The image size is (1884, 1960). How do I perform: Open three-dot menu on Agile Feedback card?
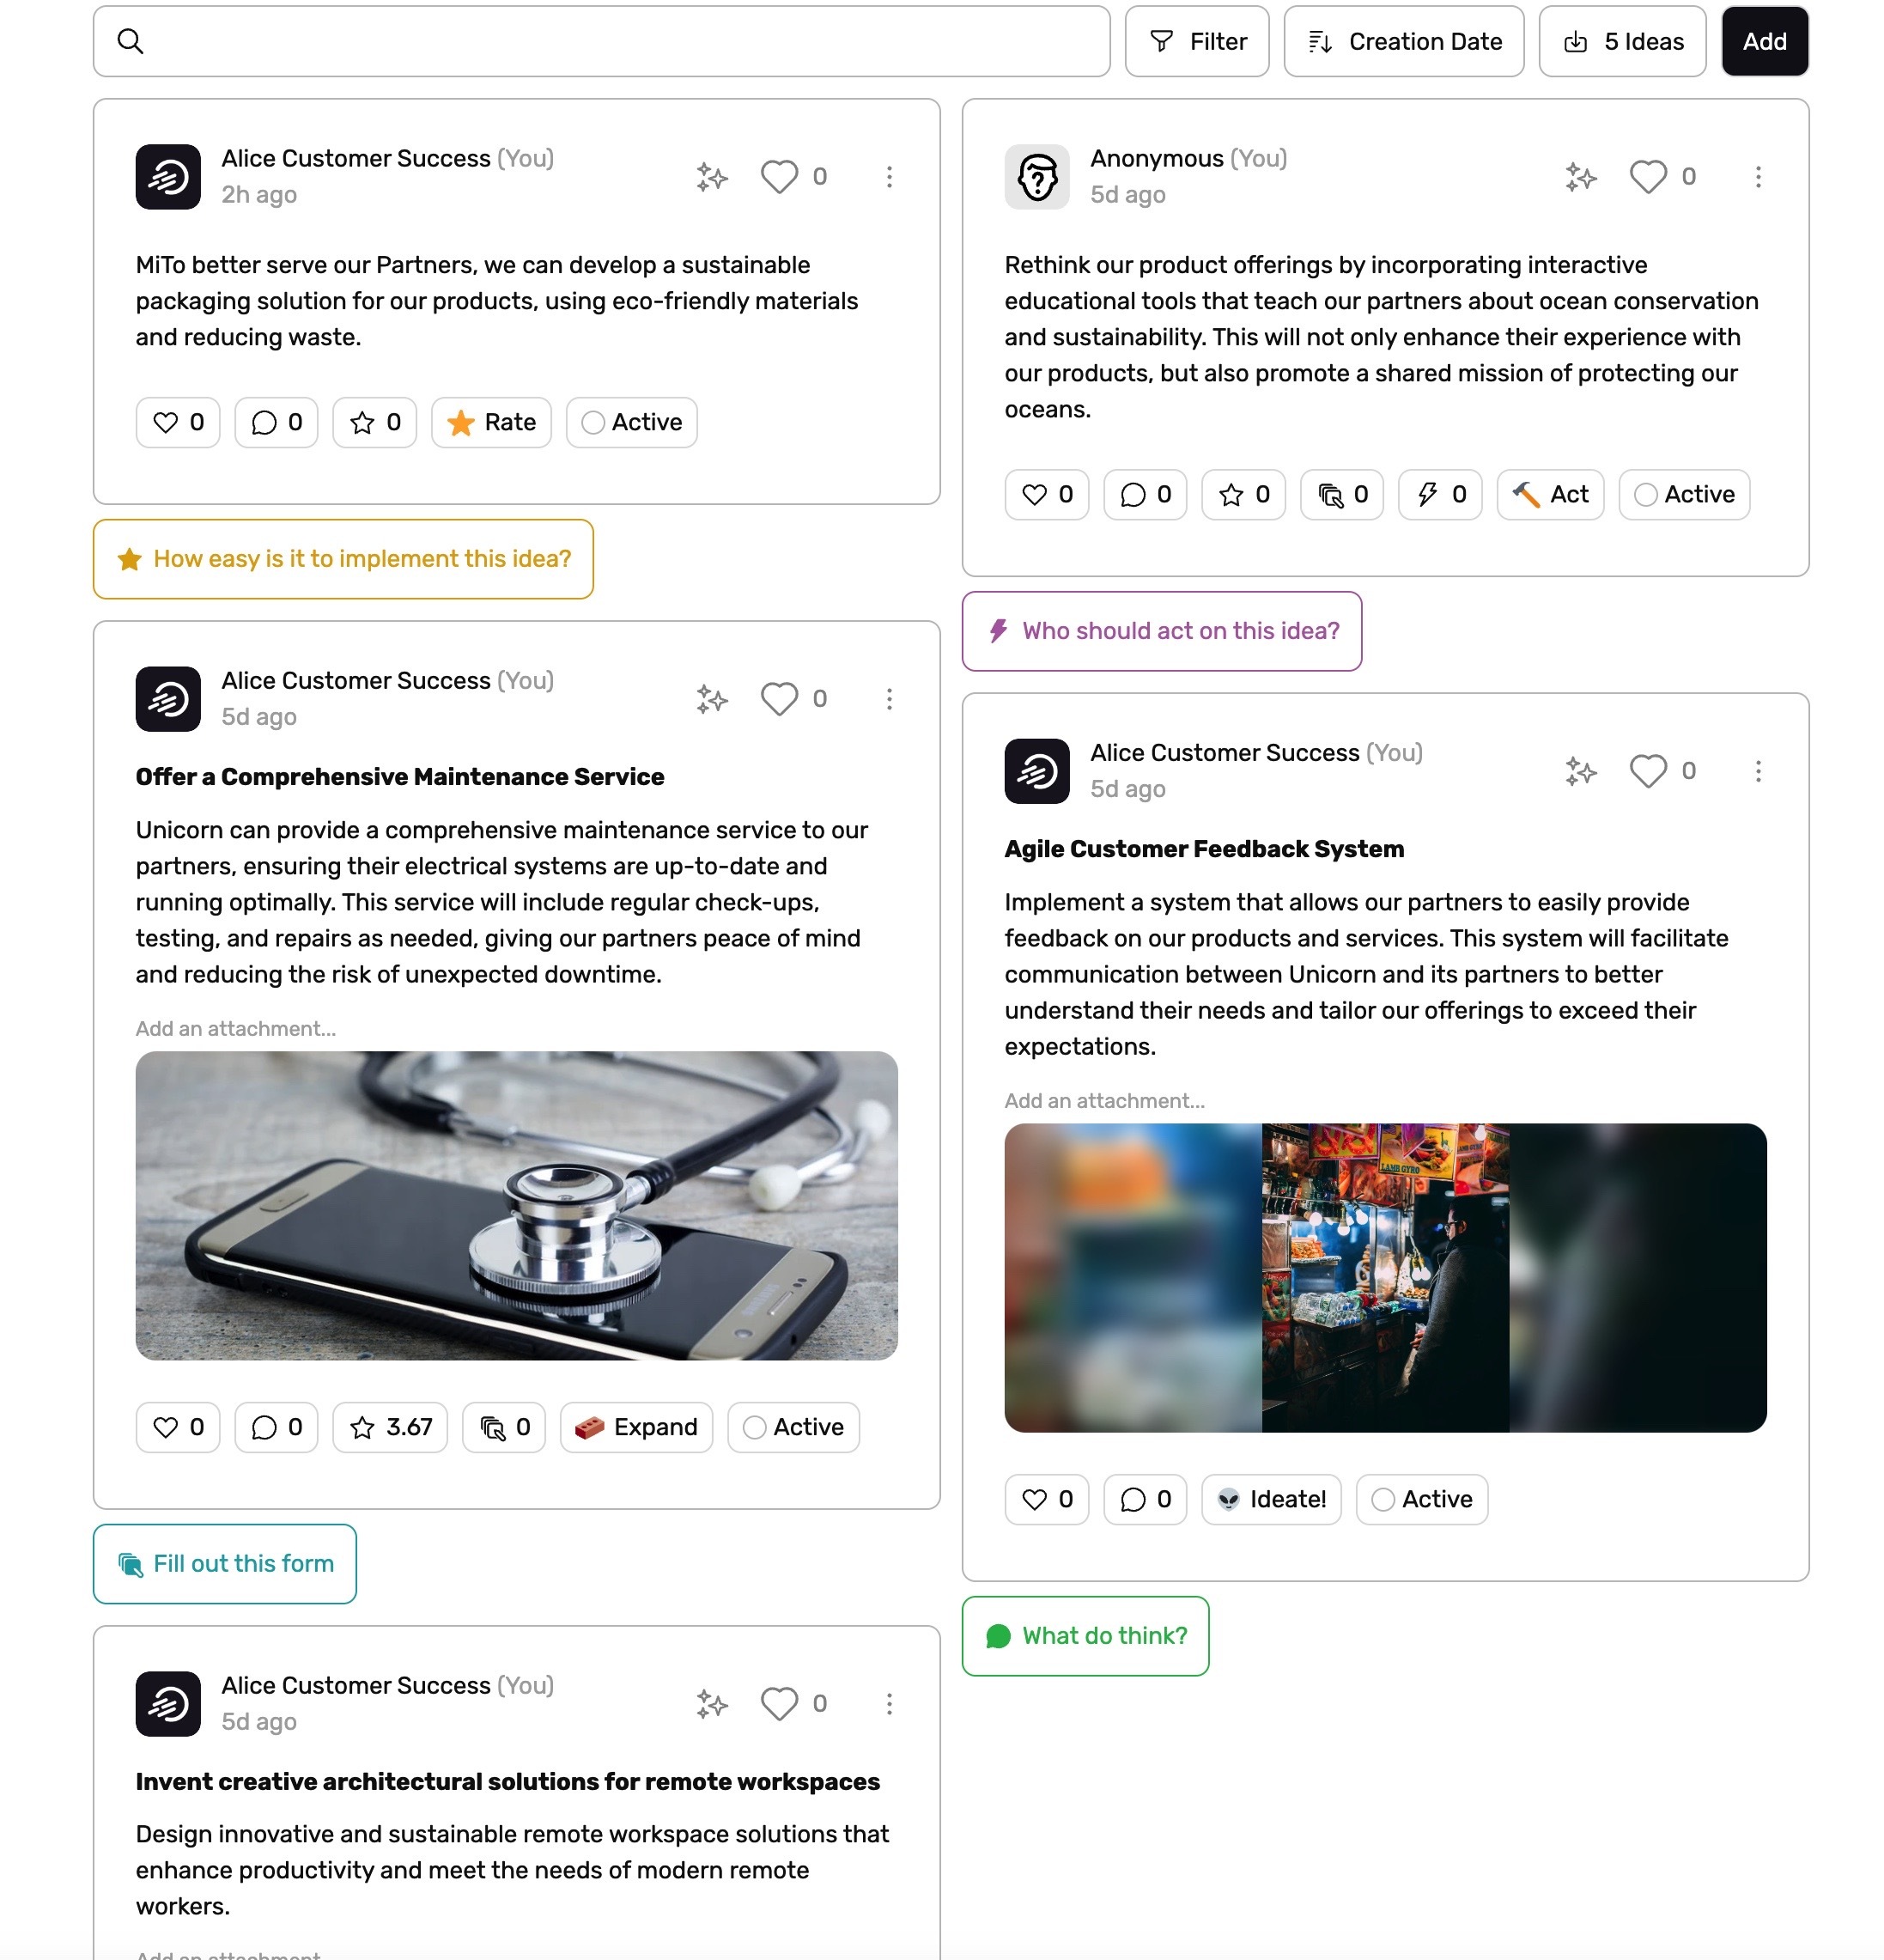(1758, 771)
